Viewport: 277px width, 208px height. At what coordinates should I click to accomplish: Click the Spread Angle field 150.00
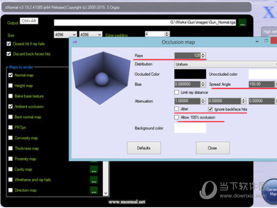pos(262,84)
